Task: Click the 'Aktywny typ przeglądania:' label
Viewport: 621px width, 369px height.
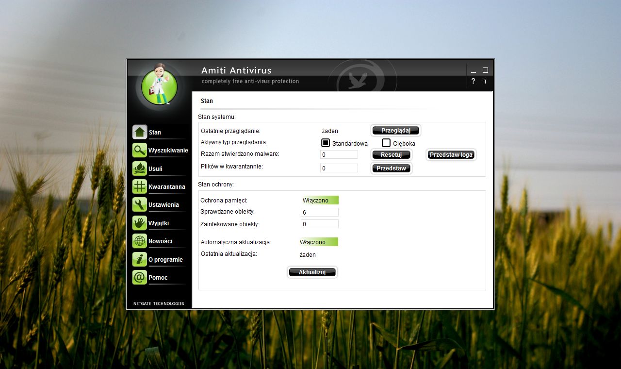Action: click(234, 142)
